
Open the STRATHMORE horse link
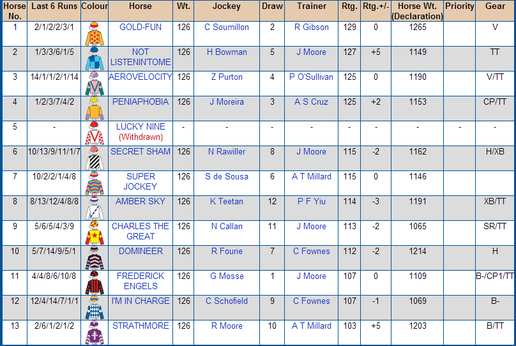click(x=140, y=326)
